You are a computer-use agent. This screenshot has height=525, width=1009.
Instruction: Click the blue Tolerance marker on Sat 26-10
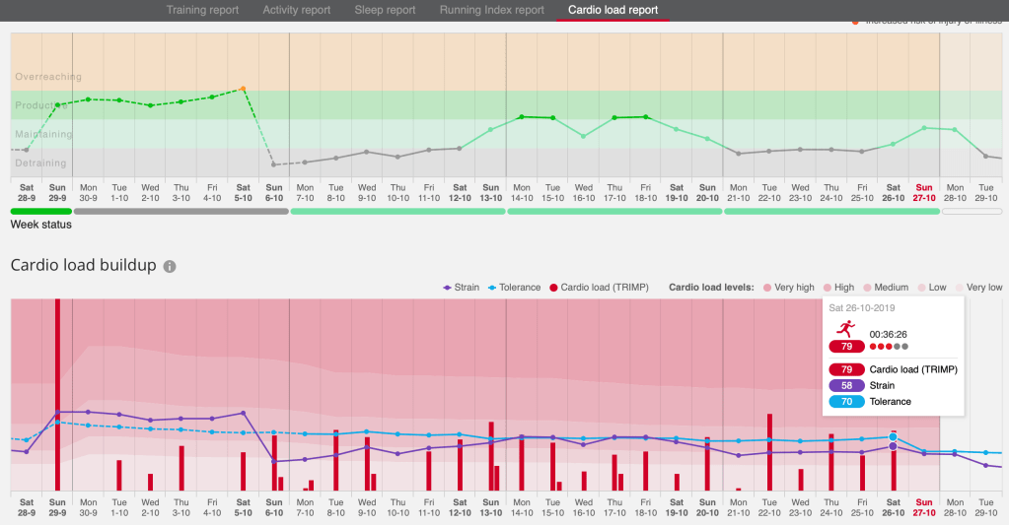[x=893, y=436]
